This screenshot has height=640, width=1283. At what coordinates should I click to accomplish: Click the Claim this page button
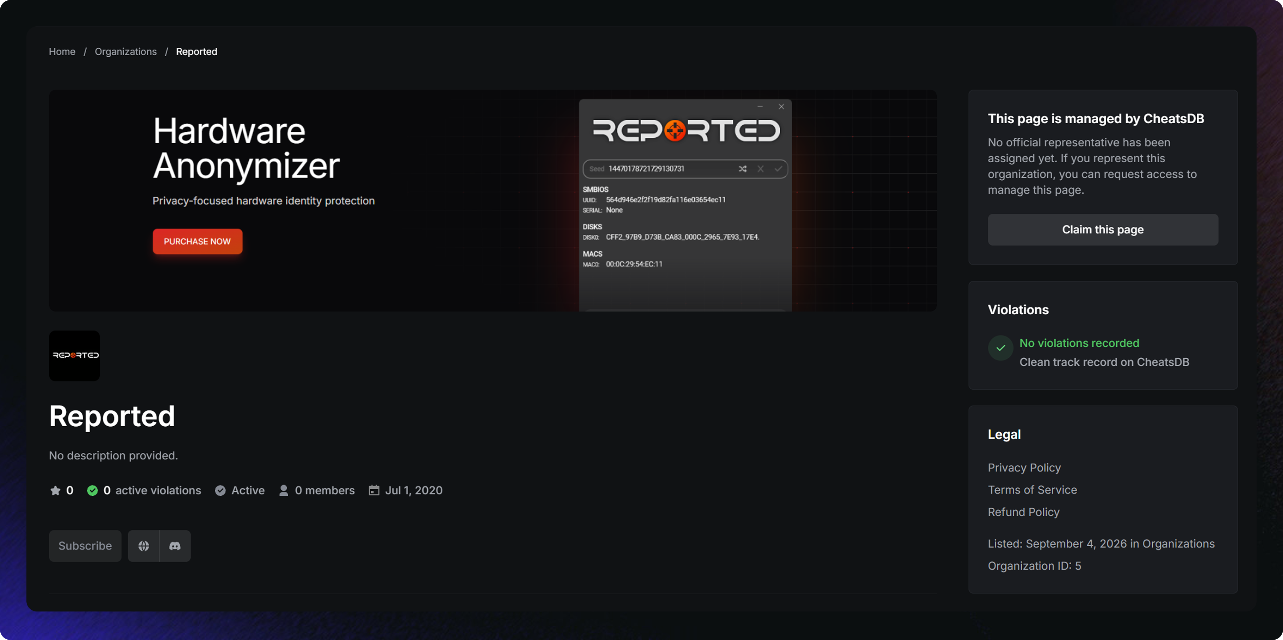[x=1103, y=230]
